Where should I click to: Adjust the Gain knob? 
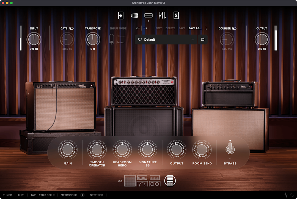(x=68, y=149)
